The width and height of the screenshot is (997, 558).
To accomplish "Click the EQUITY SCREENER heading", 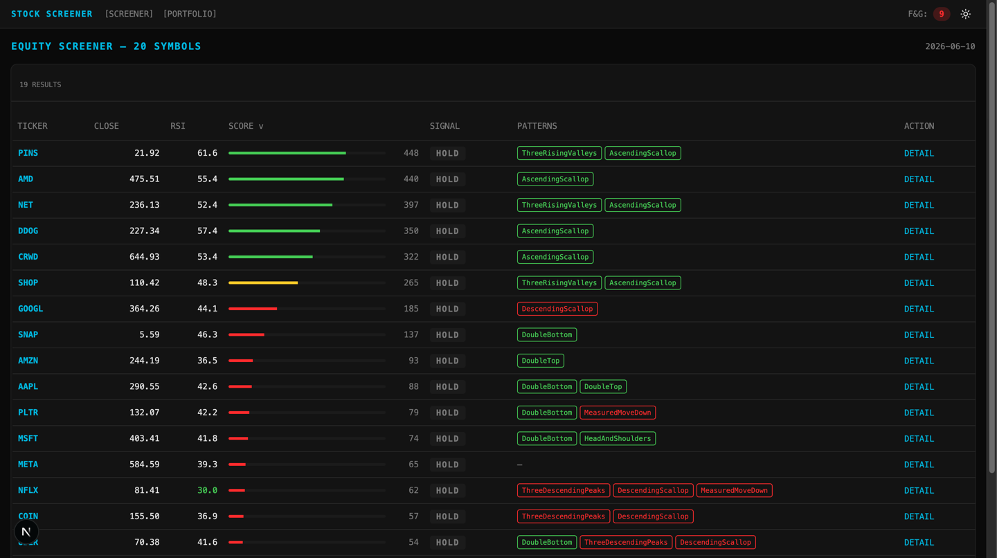I will click(106, 46).
